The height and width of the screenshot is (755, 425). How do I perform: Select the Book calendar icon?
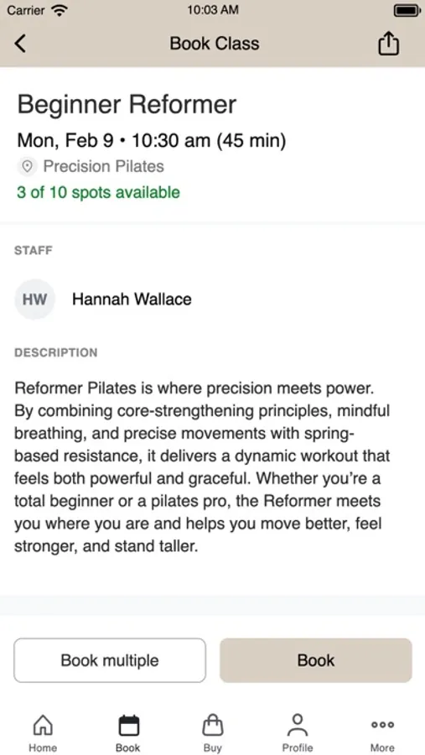tap(128, 725)
